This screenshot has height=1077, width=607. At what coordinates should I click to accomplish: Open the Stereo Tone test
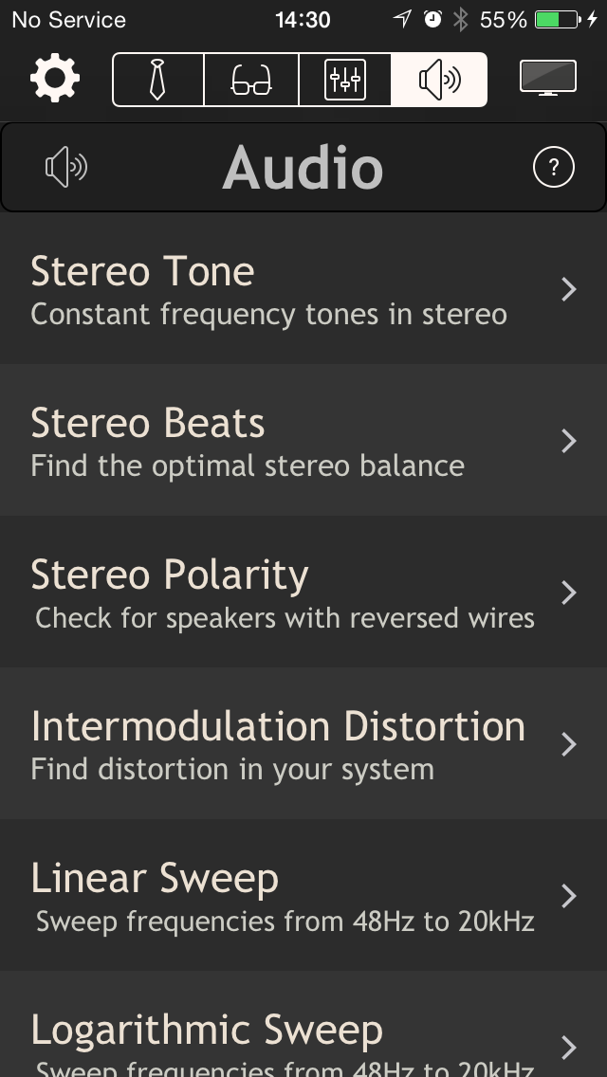(x=303, y=288)
